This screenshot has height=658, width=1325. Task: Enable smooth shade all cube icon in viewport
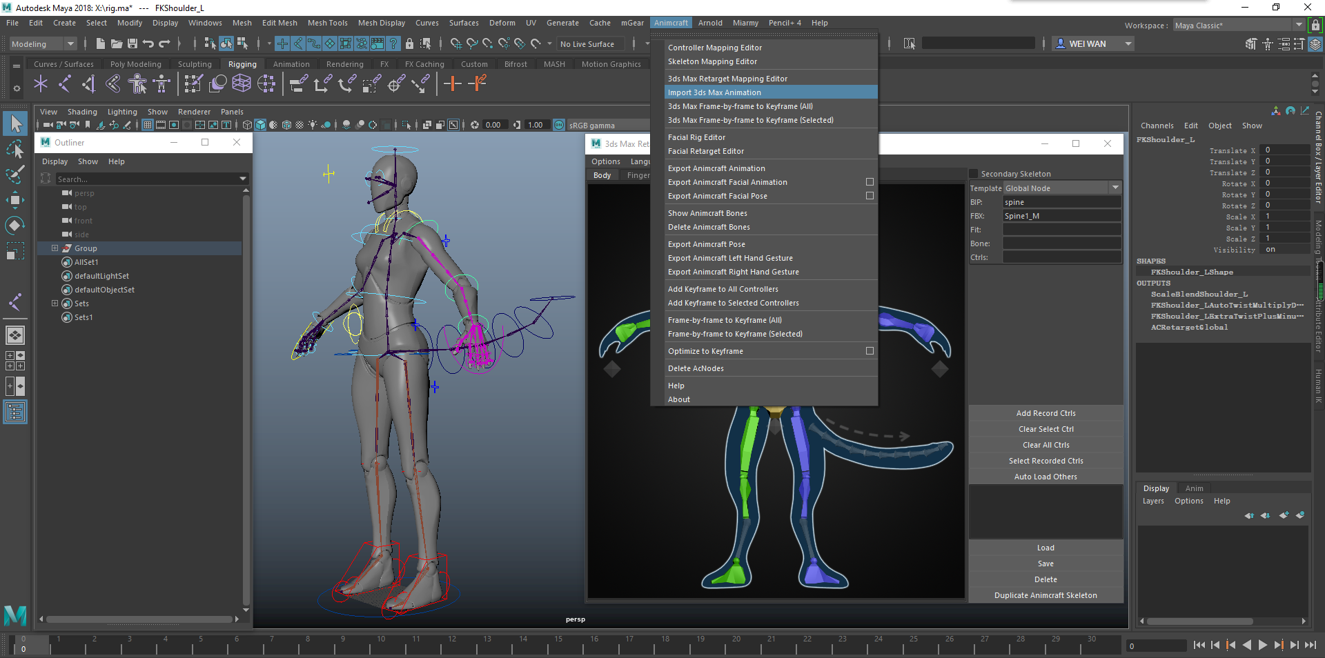click(260, 125)
